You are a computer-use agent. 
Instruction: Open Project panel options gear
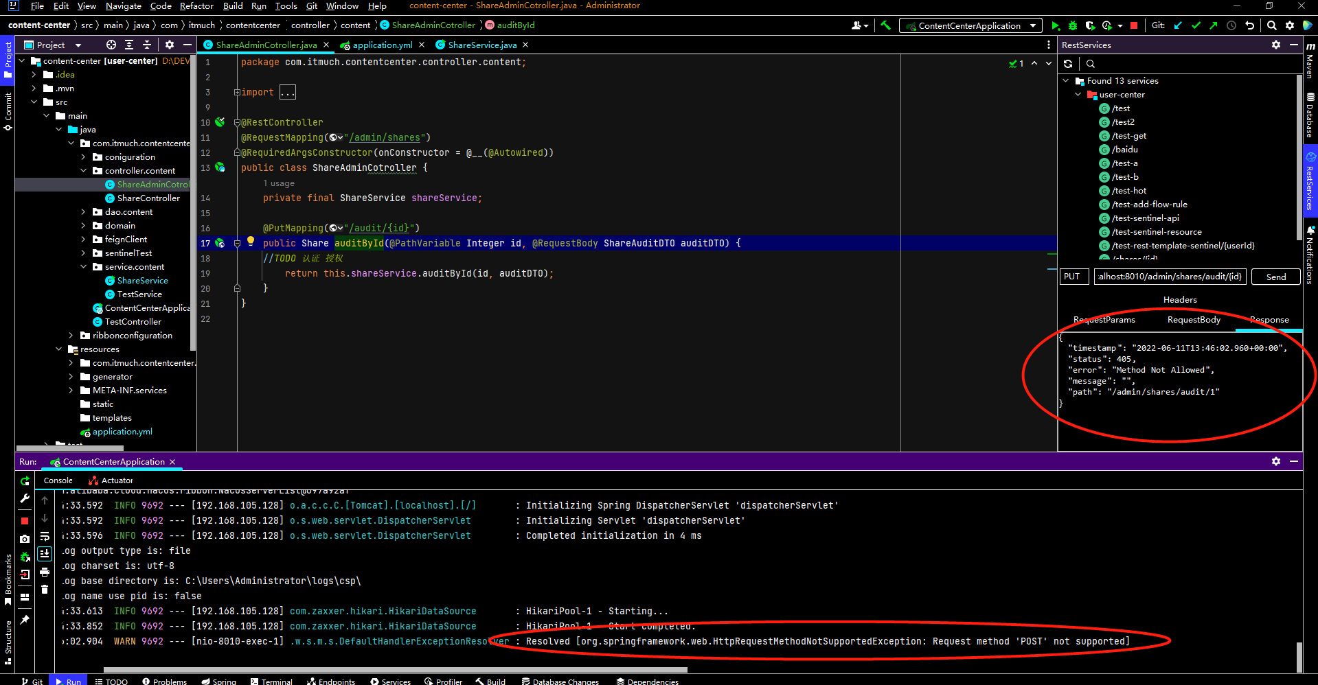[170, 45]
